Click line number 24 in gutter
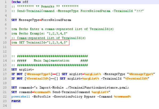The height and width of the screenshot is (109, 159). [x=5, y=106]
